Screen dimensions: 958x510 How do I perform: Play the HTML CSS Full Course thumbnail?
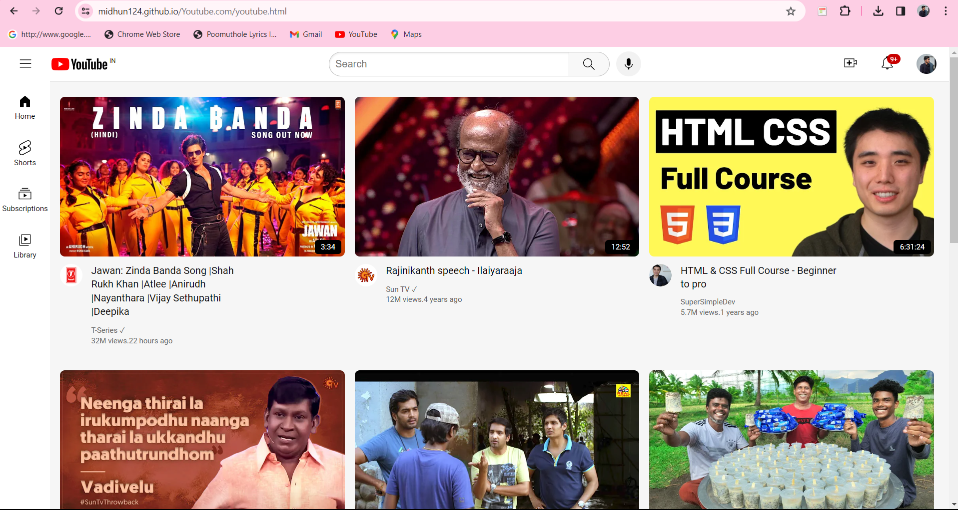(x=792, y=177)
